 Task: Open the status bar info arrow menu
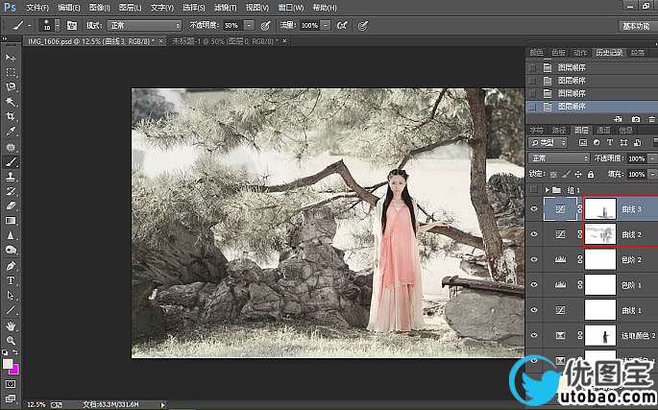point(163,404)
